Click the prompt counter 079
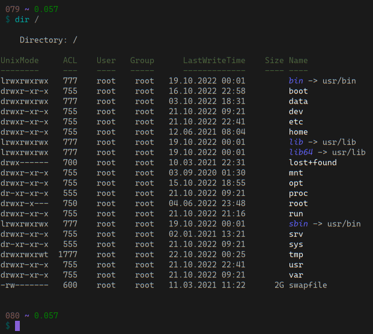373x334 pixels. tap(13, 9)
